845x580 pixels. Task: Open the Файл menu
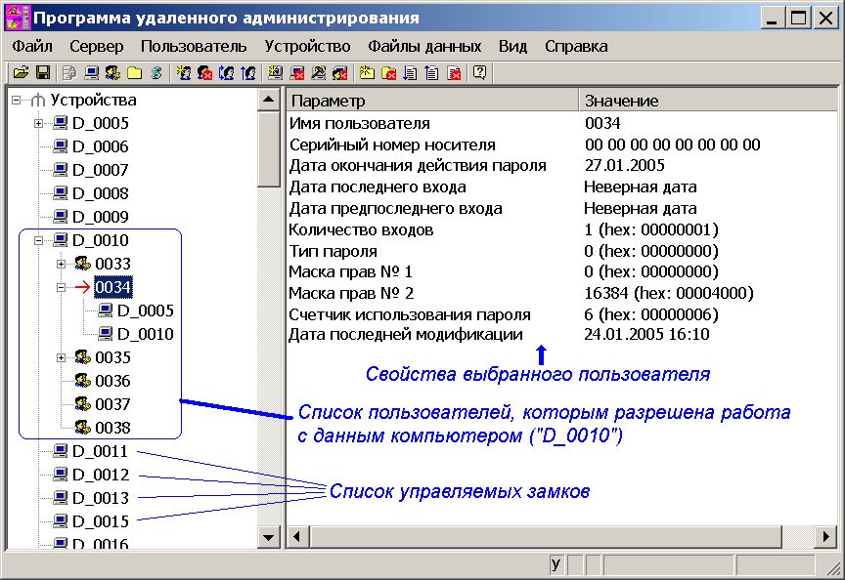click(x=32, y=46)
